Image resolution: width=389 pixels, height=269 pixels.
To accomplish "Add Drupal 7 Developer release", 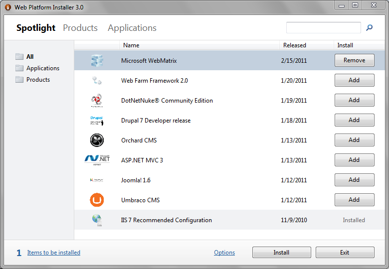I will [x=354, y=120].
